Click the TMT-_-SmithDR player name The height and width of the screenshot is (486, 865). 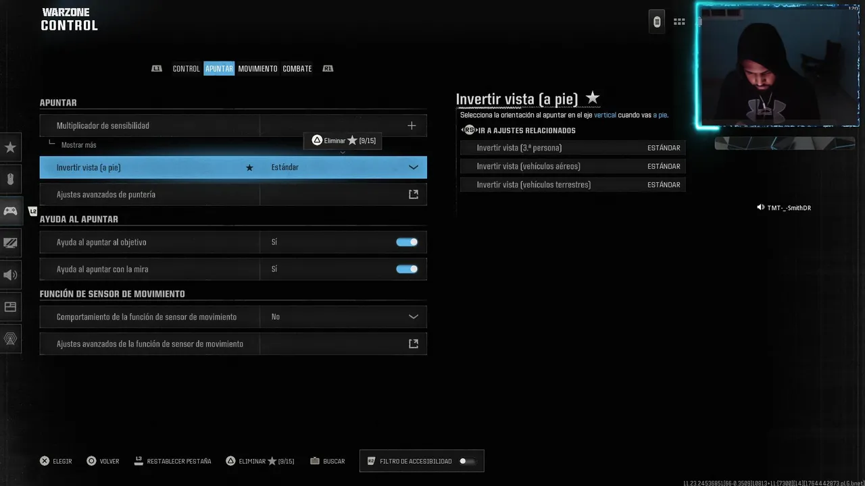tap(789, 208)
